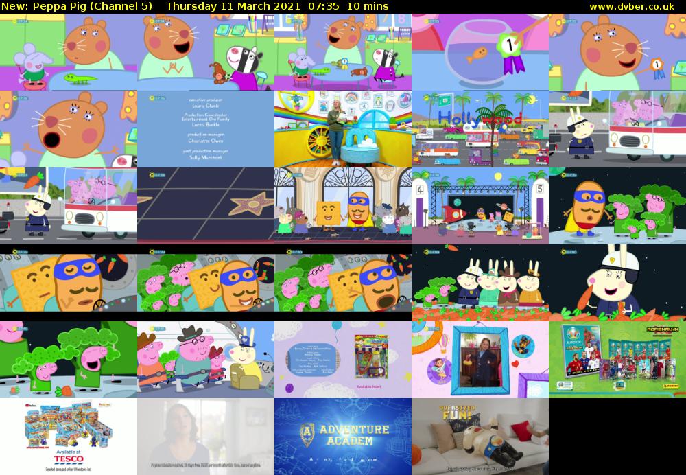Screen dimensions: 686x475
Task: Open the www.dvber.co.uk link
Action: click(631, 6)
